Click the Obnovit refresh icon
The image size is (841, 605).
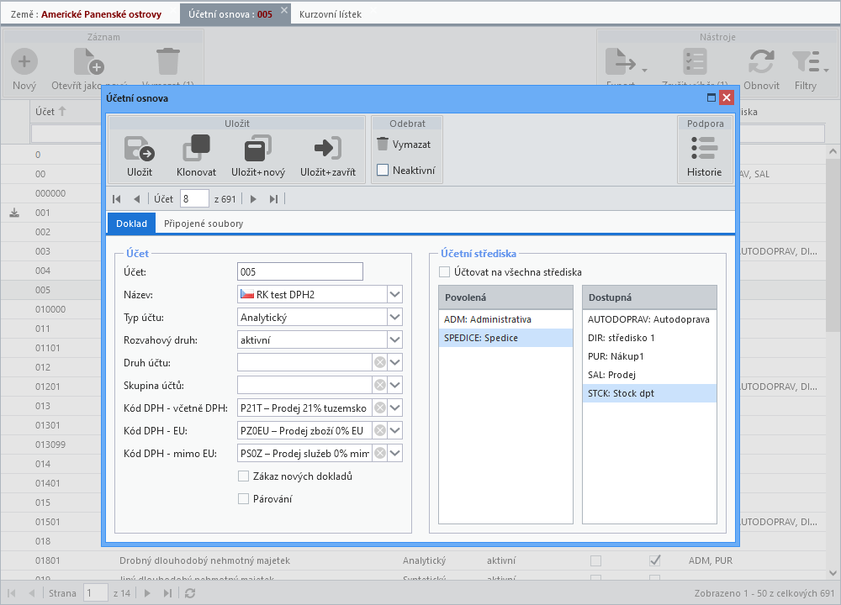click(761, 61)
